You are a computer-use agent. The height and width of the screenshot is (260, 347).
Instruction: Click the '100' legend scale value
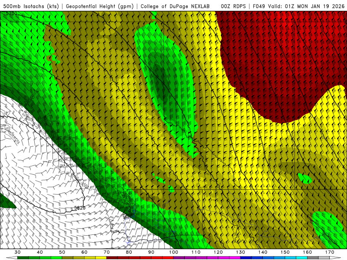tap(173, 252)
